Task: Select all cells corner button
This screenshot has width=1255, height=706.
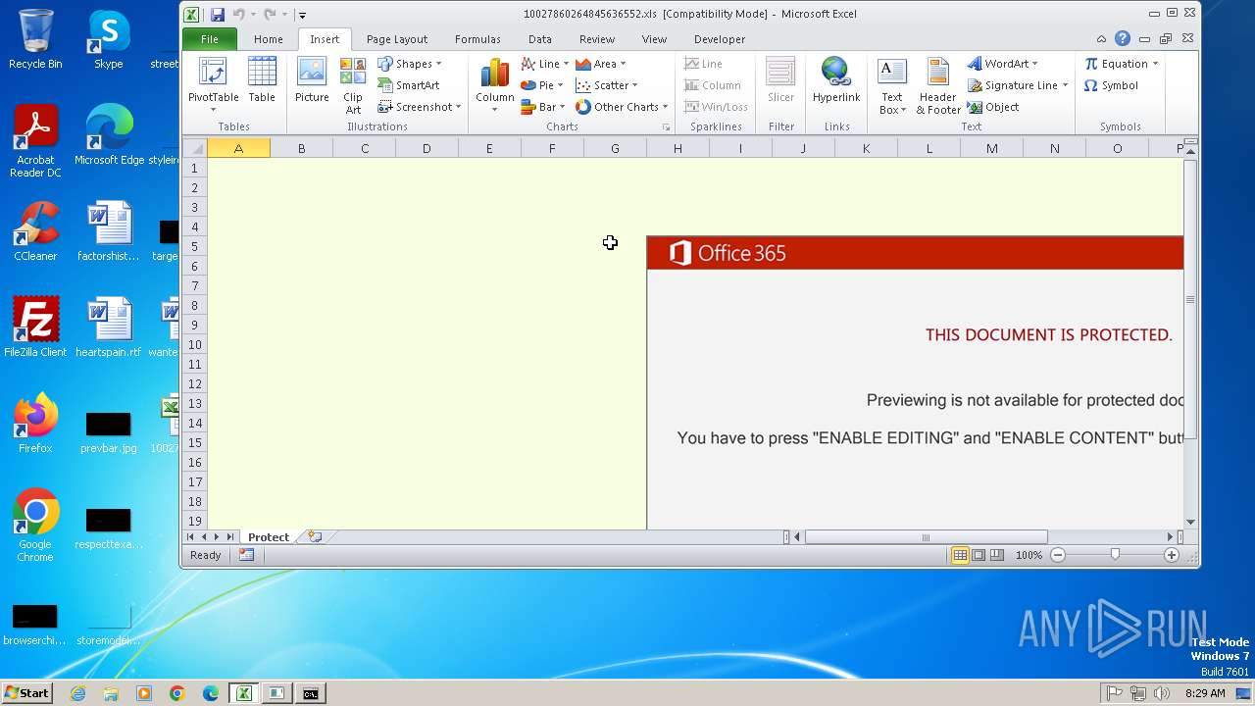Action: tap(194, 148)
